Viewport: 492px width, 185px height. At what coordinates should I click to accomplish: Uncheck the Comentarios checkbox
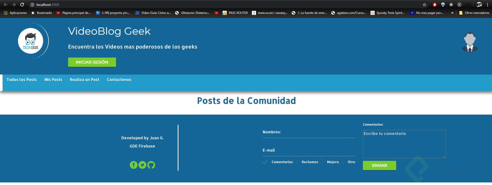265,162
